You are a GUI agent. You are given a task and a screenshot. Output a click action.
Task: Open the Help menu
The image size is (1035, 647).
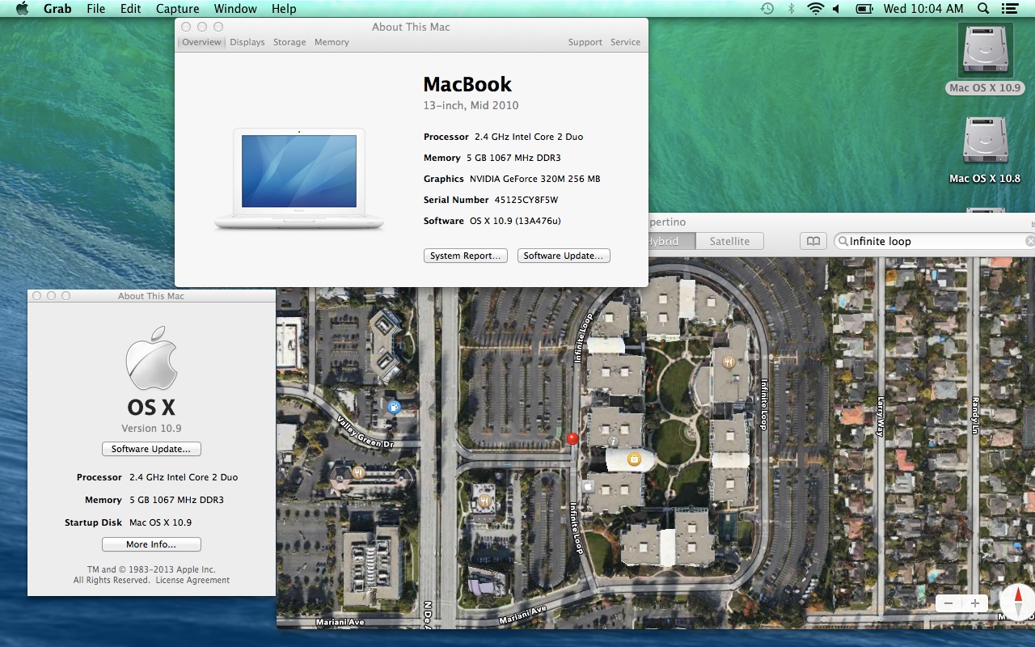[x=284, y=9]
